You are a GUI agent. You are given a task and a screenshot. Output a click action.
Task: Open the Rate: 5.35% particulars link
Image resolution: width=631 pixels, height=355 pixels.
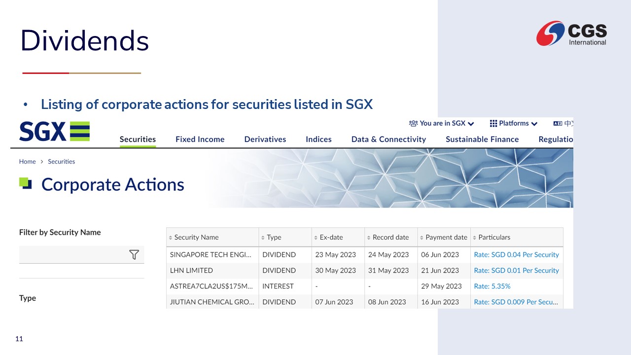[492, 286]
